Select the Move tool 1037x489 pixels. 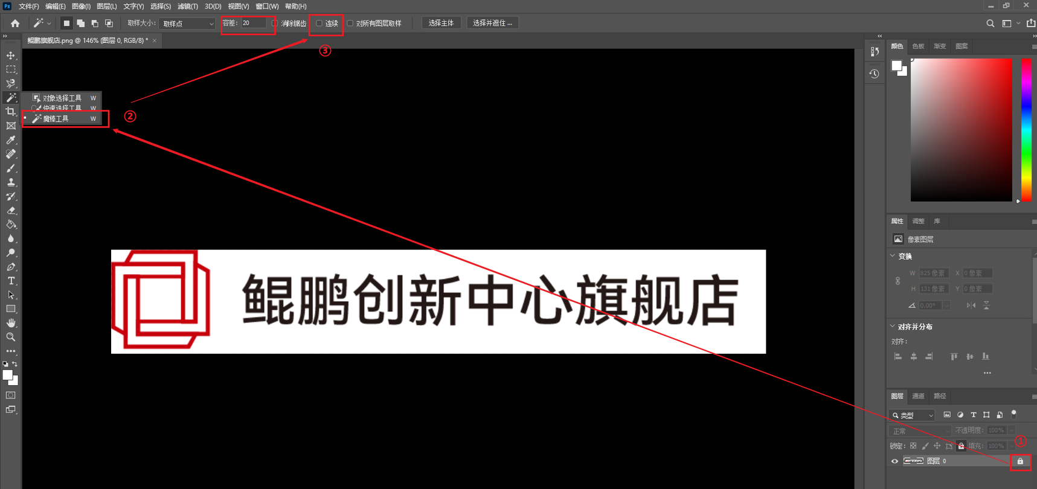(11, 56)
